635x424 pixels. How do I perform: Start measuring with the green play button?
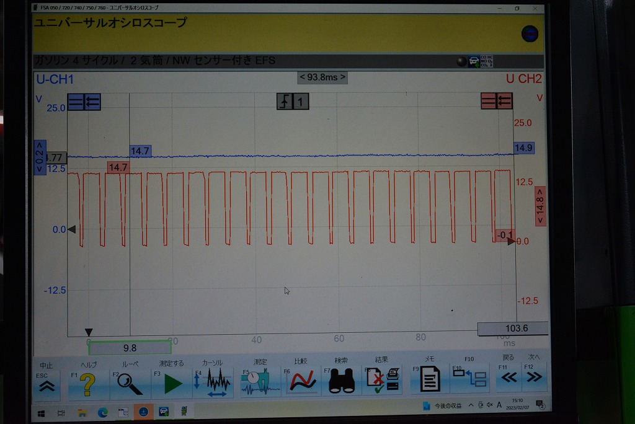point(172,383)
